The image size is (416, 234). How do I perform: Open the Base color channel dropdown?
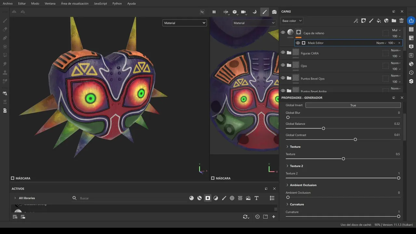coord(292,21)
